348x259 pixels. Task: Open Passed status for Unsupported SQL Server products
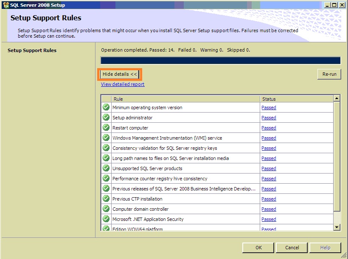pyautogui.click(x=269, y=169)
